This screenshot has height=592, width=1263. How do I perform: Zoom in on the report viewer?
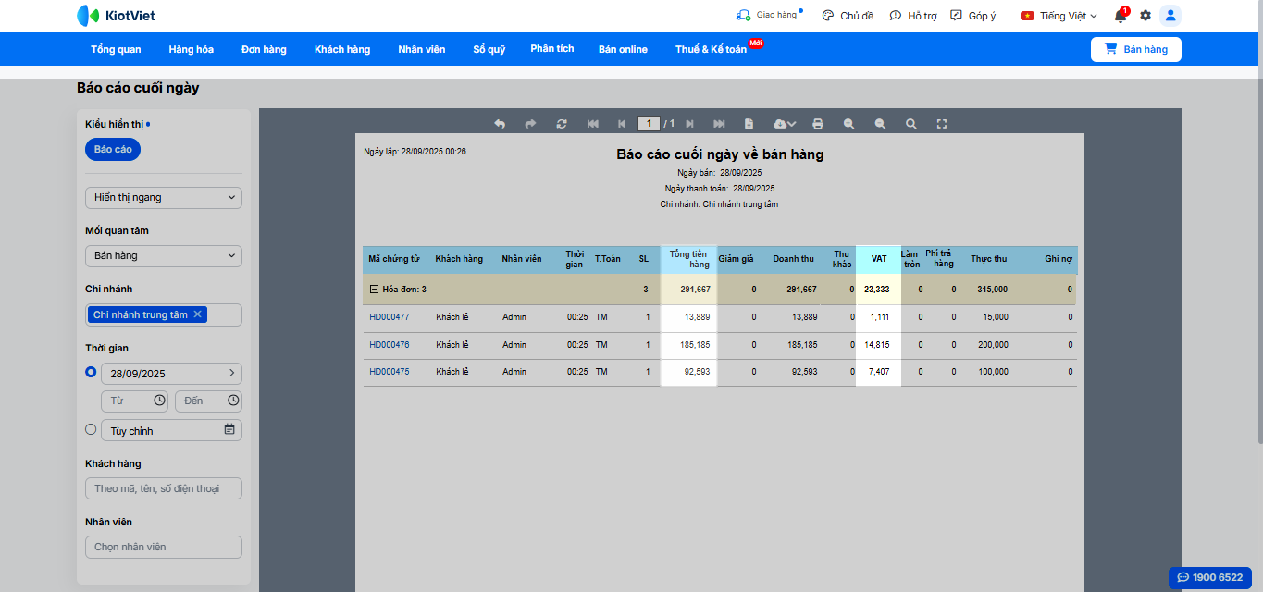pos(848,124)
